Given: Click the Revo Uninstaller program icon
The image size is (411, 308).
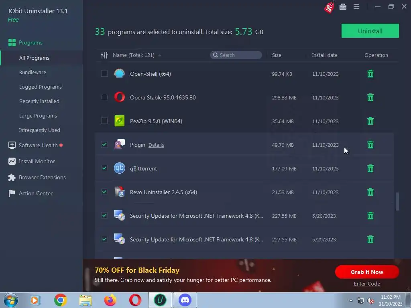Looking at the screenshot, I should click(120, 192).
